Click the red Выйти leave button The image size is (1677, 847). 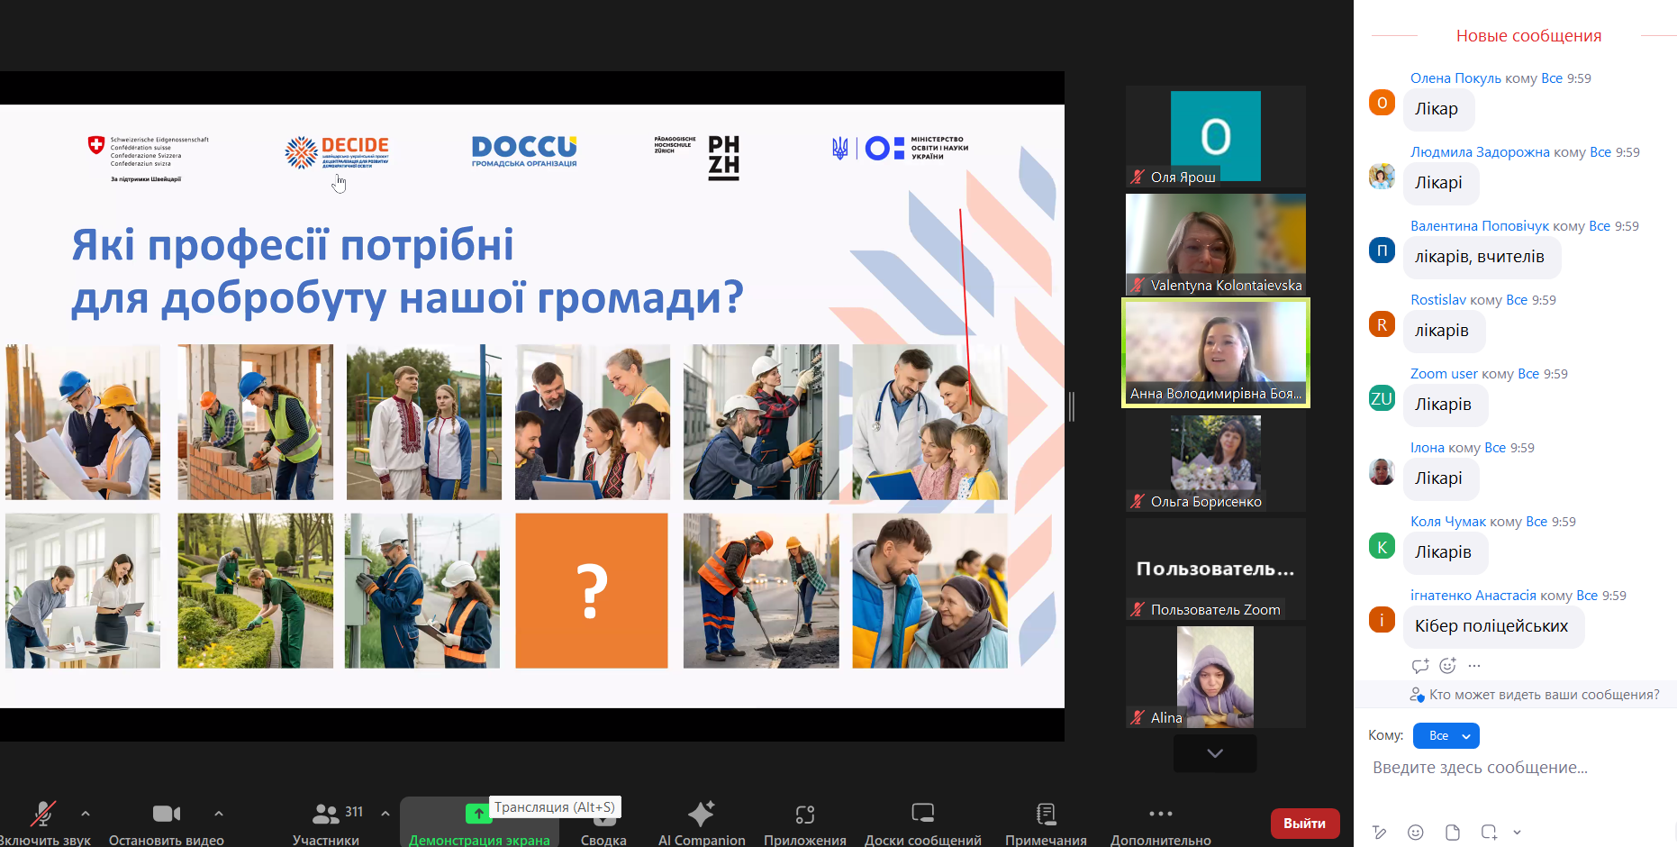click(1304, 823)
